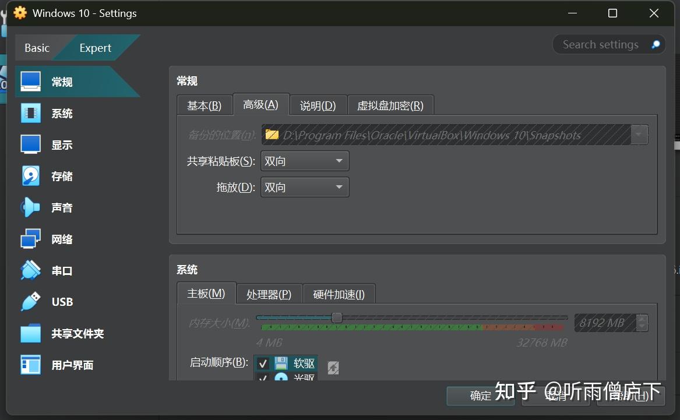Select the 声音 (Audio) speaker icon
This screenshot has height=420, width=680.
[31, 207]
